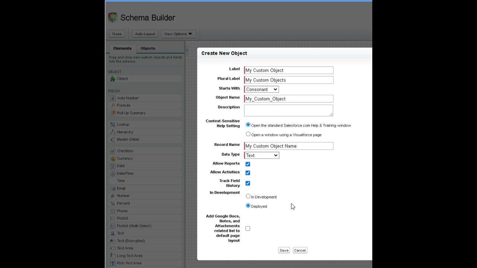Open the Starts With Consonant dropdown
477x268 pixels.
click(x=262, y=89)
